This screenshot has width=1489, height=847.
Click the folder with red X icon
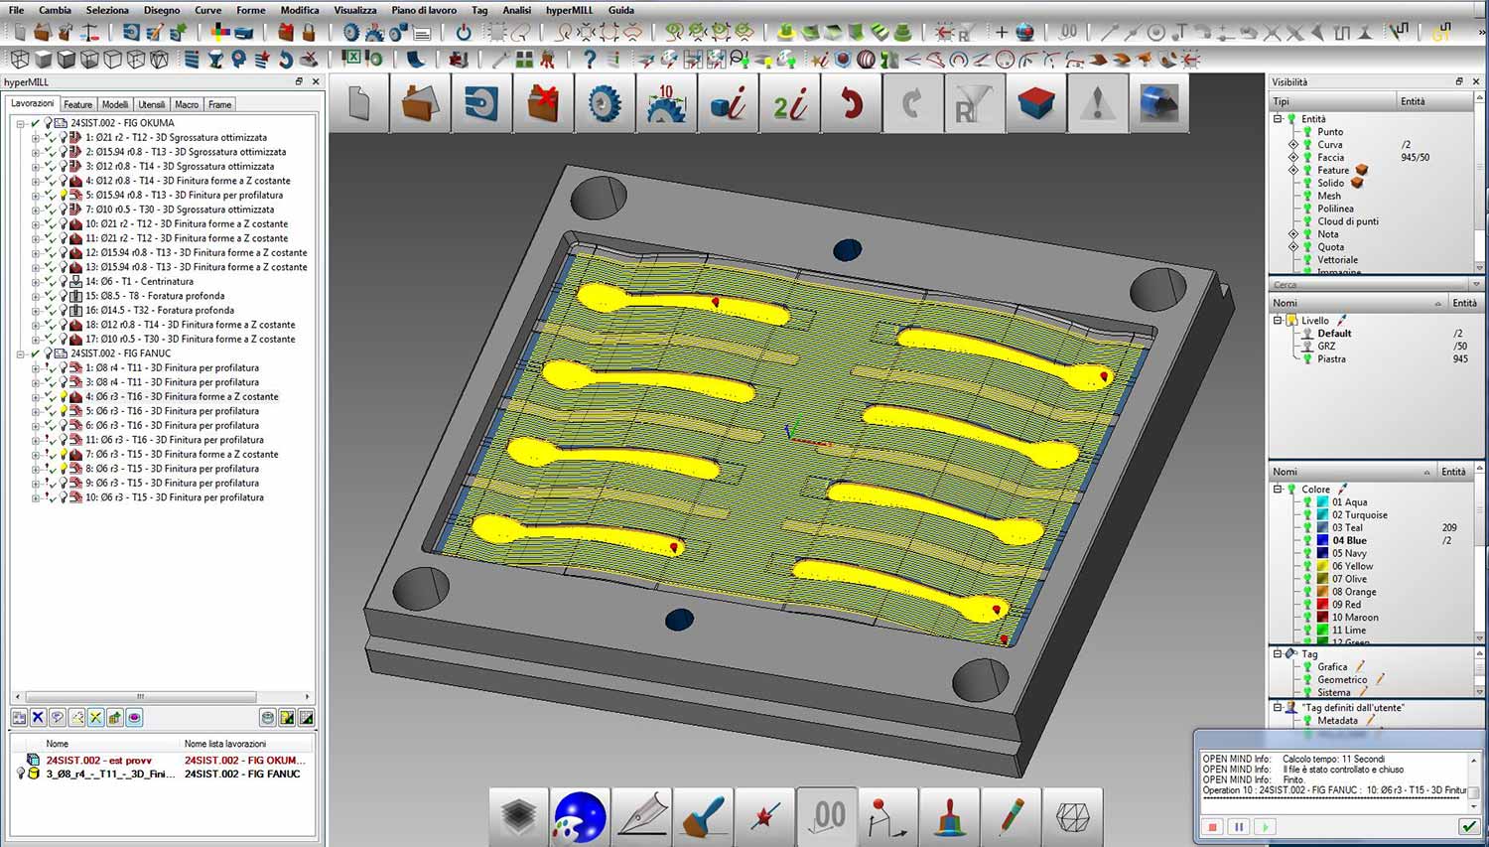pos(543,103)
